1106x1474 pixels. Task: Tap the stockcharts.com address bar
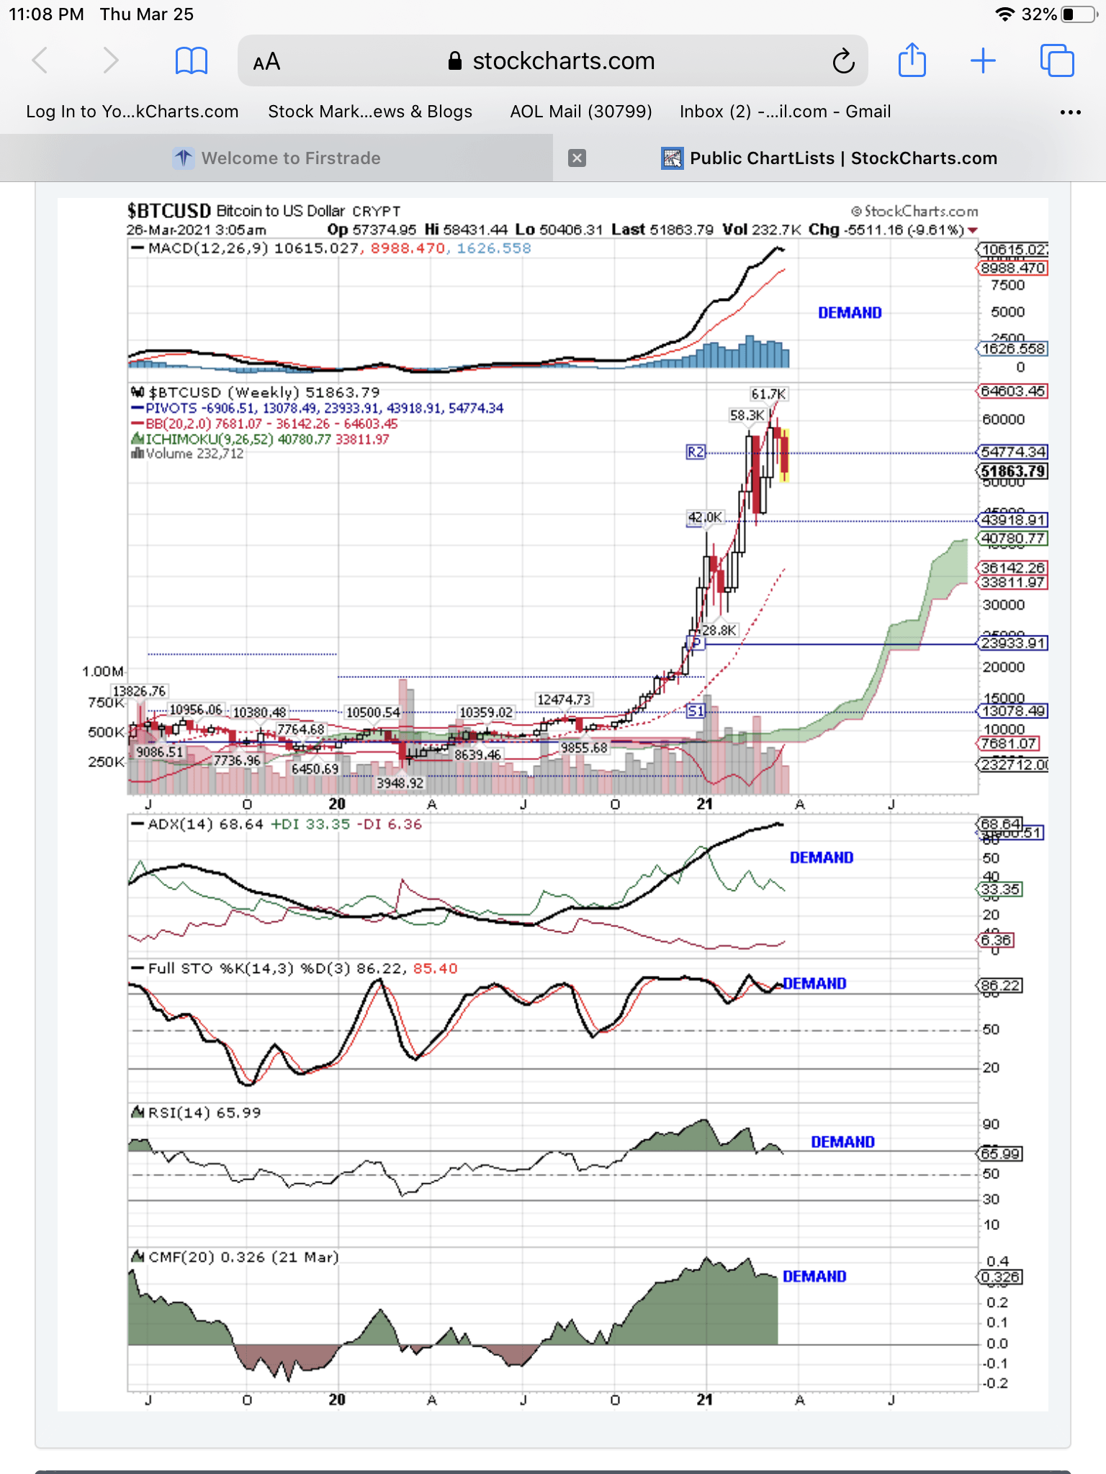pyautogui.click(x=552, y=61)
